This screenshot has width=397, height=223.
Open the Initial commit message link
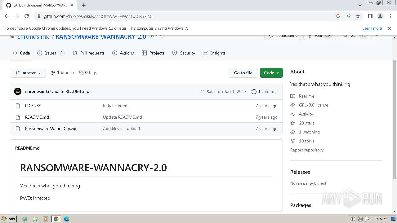(x=116, y=106)
